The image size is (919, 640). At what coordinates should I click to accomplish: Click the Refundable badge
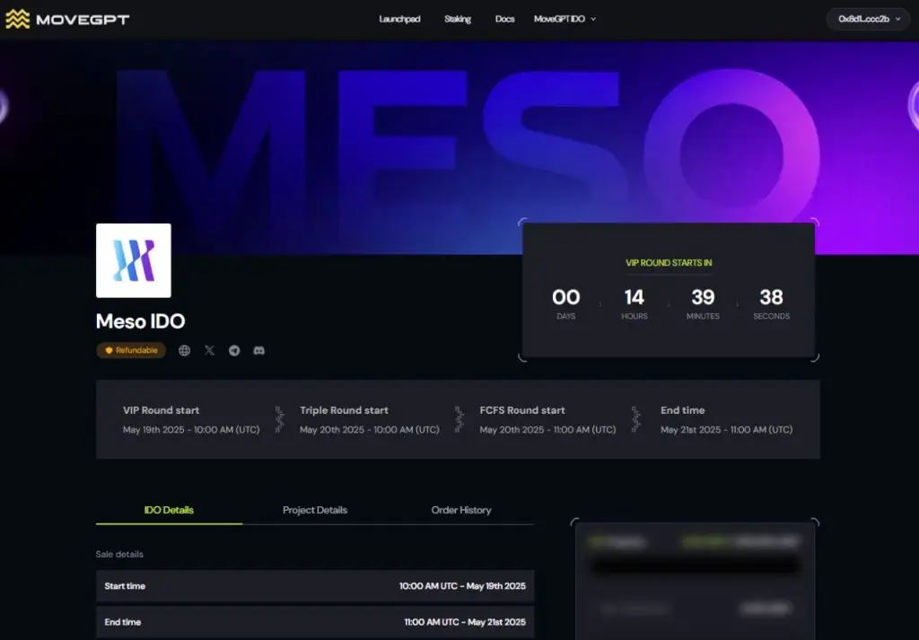[132, 351]
